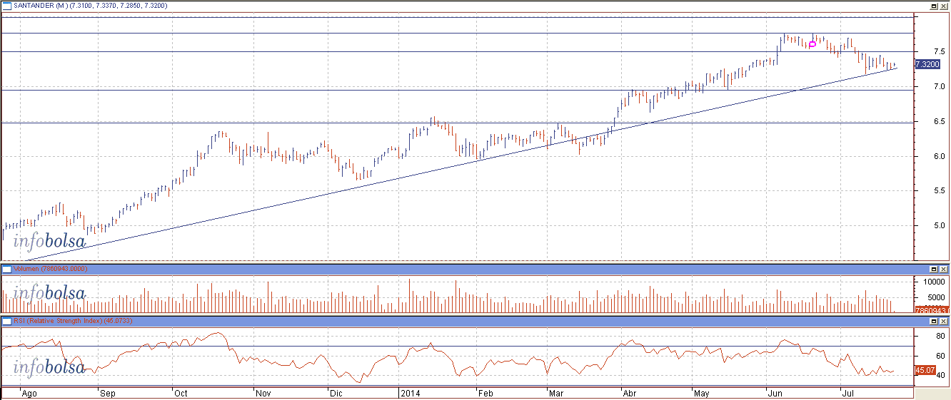Click the Jun month label on time axis
Screen dimensions: 951x400
pos(775,393)
